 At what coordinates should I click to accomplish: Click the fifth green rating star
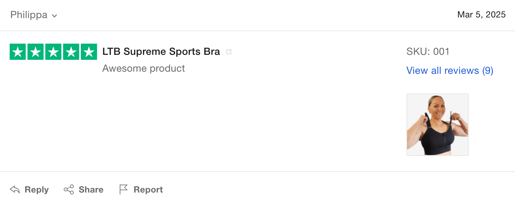pyautogui.click(x=89, y=52)
